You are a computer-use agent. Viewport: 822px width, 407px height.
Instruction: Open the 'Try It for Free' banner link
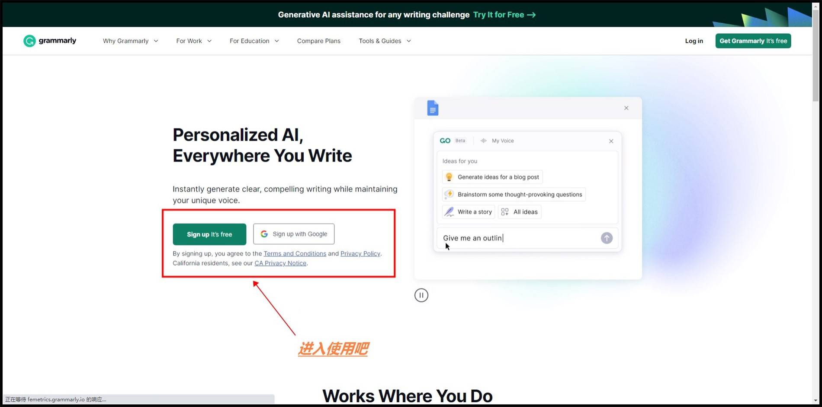[x=504, y=15]
